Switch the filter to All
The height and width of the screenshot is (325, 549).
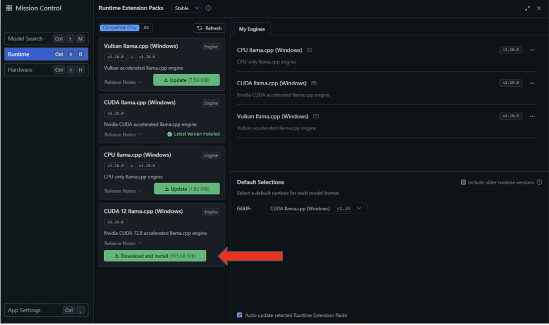click(x=146, y=28)
